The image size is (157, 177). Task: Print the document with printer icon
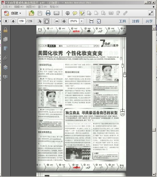(48, 13)
